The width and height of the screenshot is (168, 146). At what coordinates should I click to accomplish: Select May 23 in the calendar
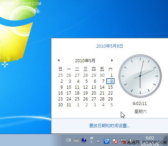coord(60,99)
